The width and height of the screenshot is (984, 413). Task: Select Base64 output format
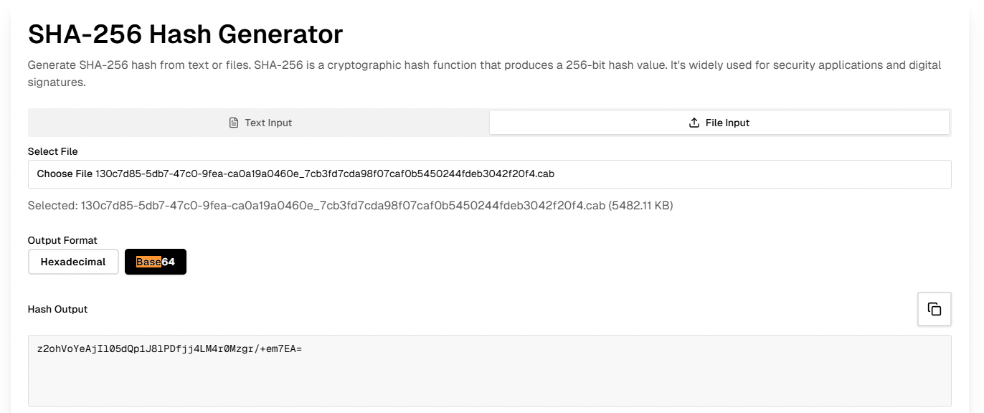(155, 261)
